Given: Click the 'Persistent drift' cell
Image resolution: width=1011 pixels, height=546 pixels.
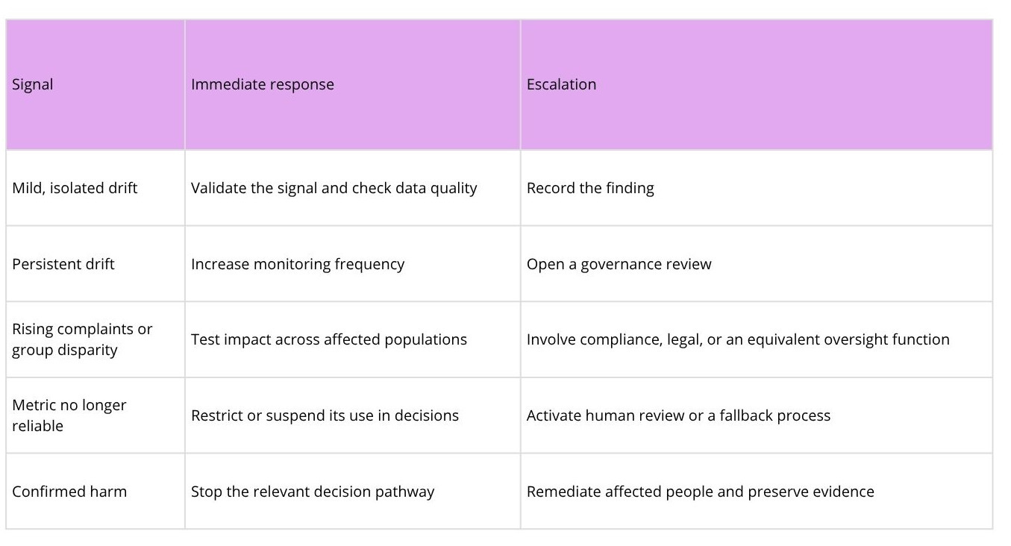Looking at the screenshot, I should (96, 264).
